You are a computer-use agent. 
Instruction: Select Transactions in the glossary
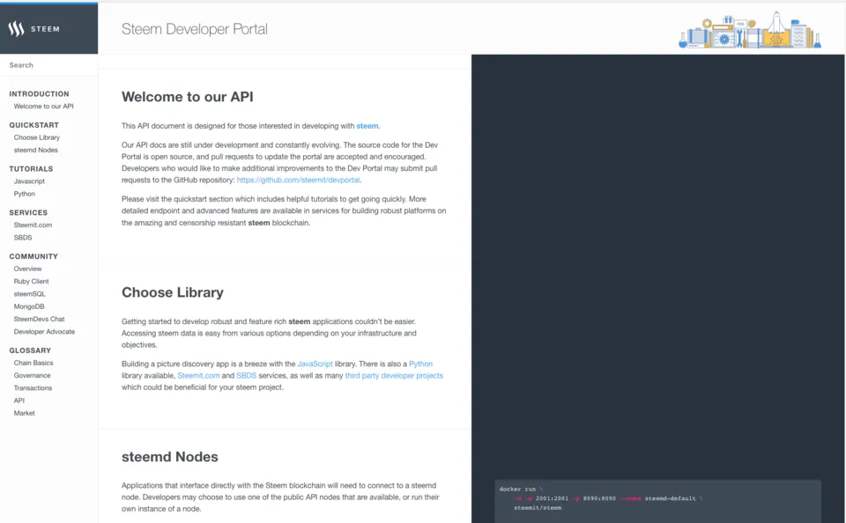tap(33, 387)
